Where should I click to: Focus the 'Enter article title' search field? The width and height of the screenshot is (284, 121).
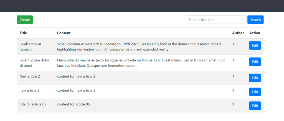216,20
